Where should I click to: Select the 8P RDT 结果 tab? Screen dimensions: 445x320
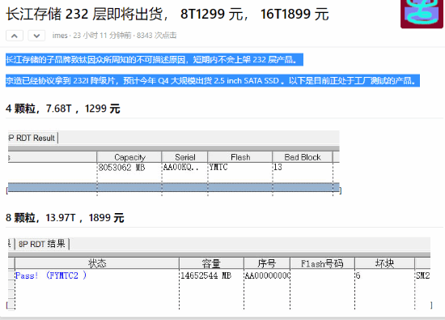click(42, 244)
